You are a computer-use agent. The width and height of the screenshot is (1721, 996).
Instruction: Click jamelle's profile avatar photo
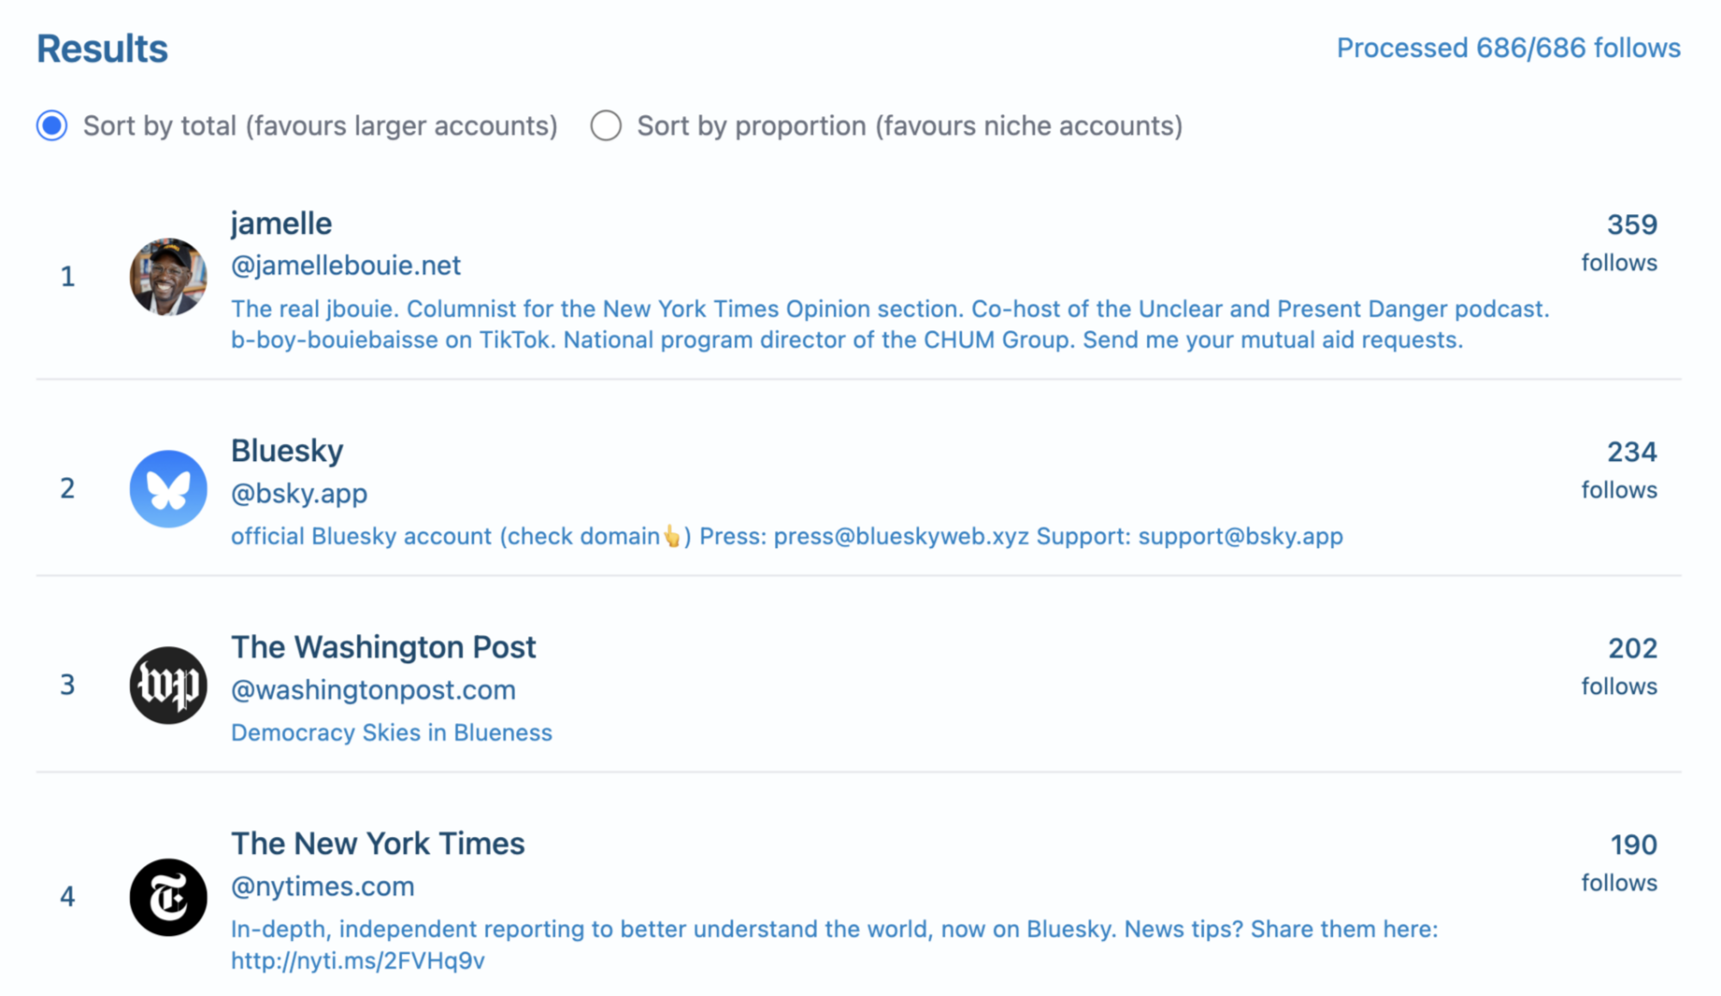click(x=169, y=277)
